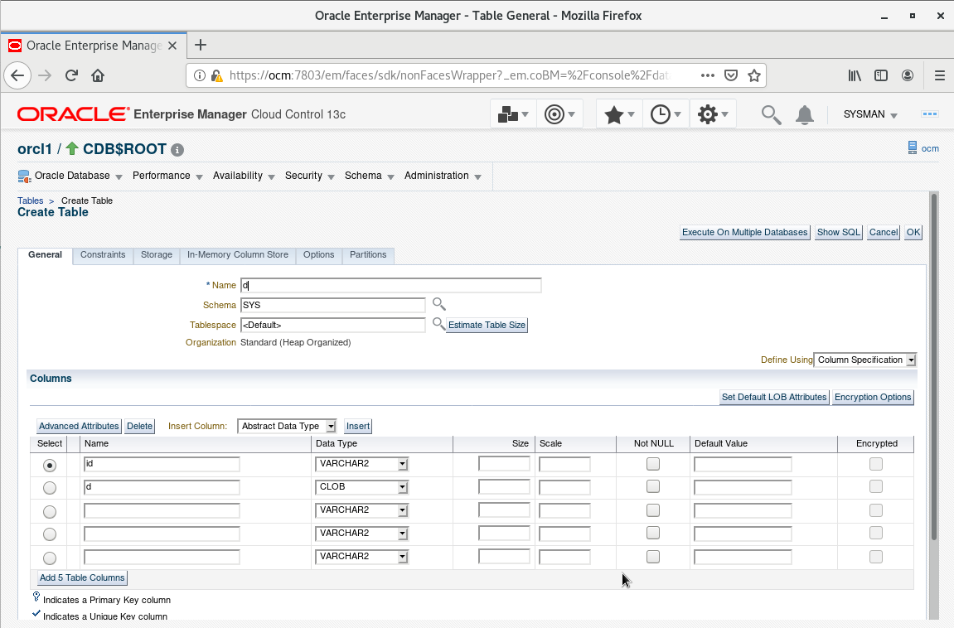Click Size field for id column

click(504, 464)
